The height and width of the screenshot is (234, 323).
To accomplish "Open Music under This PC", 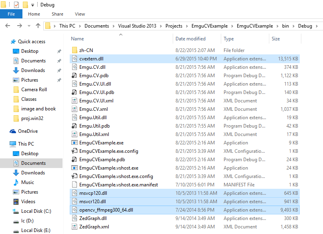I will coord(27,182).
